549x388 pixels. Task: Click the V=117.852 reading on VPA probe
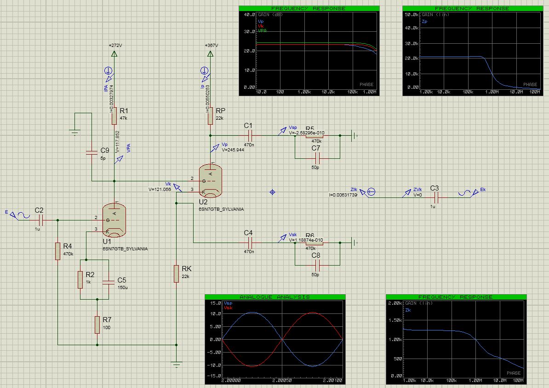[117, 142]
